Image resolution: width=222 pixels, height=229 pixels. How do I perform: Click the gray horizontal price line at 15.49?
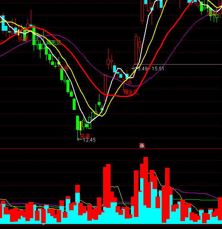pos(178,64)
